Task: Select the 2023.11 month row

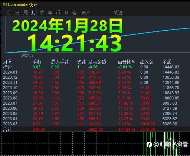Action: pyautogui.click(x=95, y=82)
